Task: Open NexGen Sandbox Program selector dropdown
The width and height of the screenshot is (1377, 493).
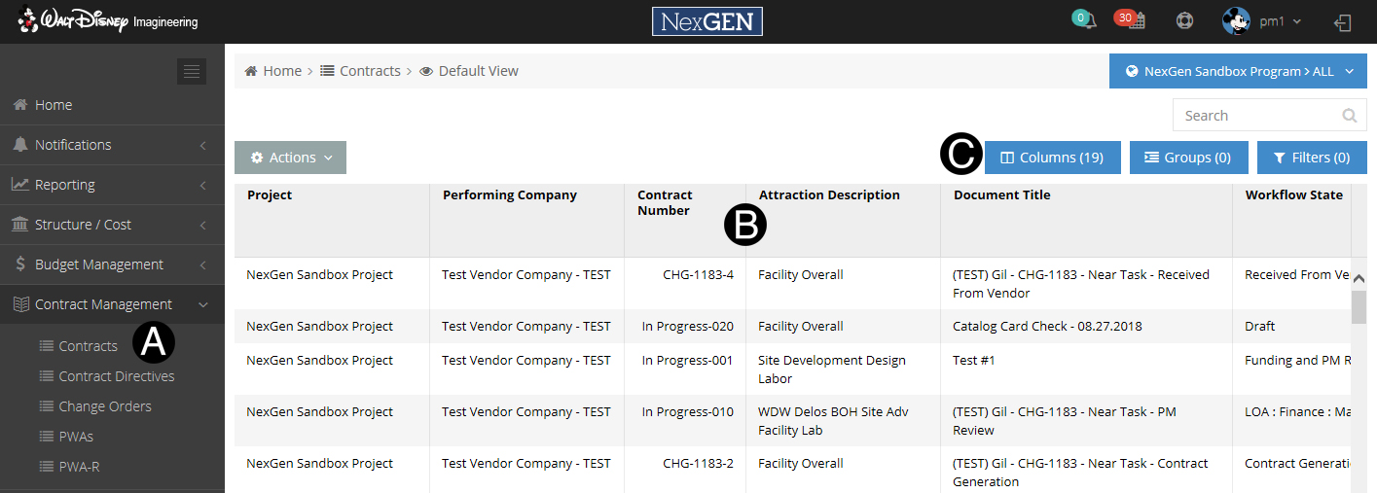Action: click(x=1238, y=71)
